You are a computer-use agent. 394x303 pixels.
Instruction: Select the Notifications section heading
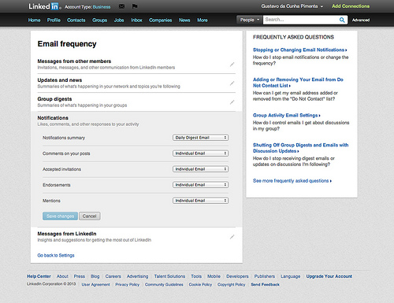[53, 118]
